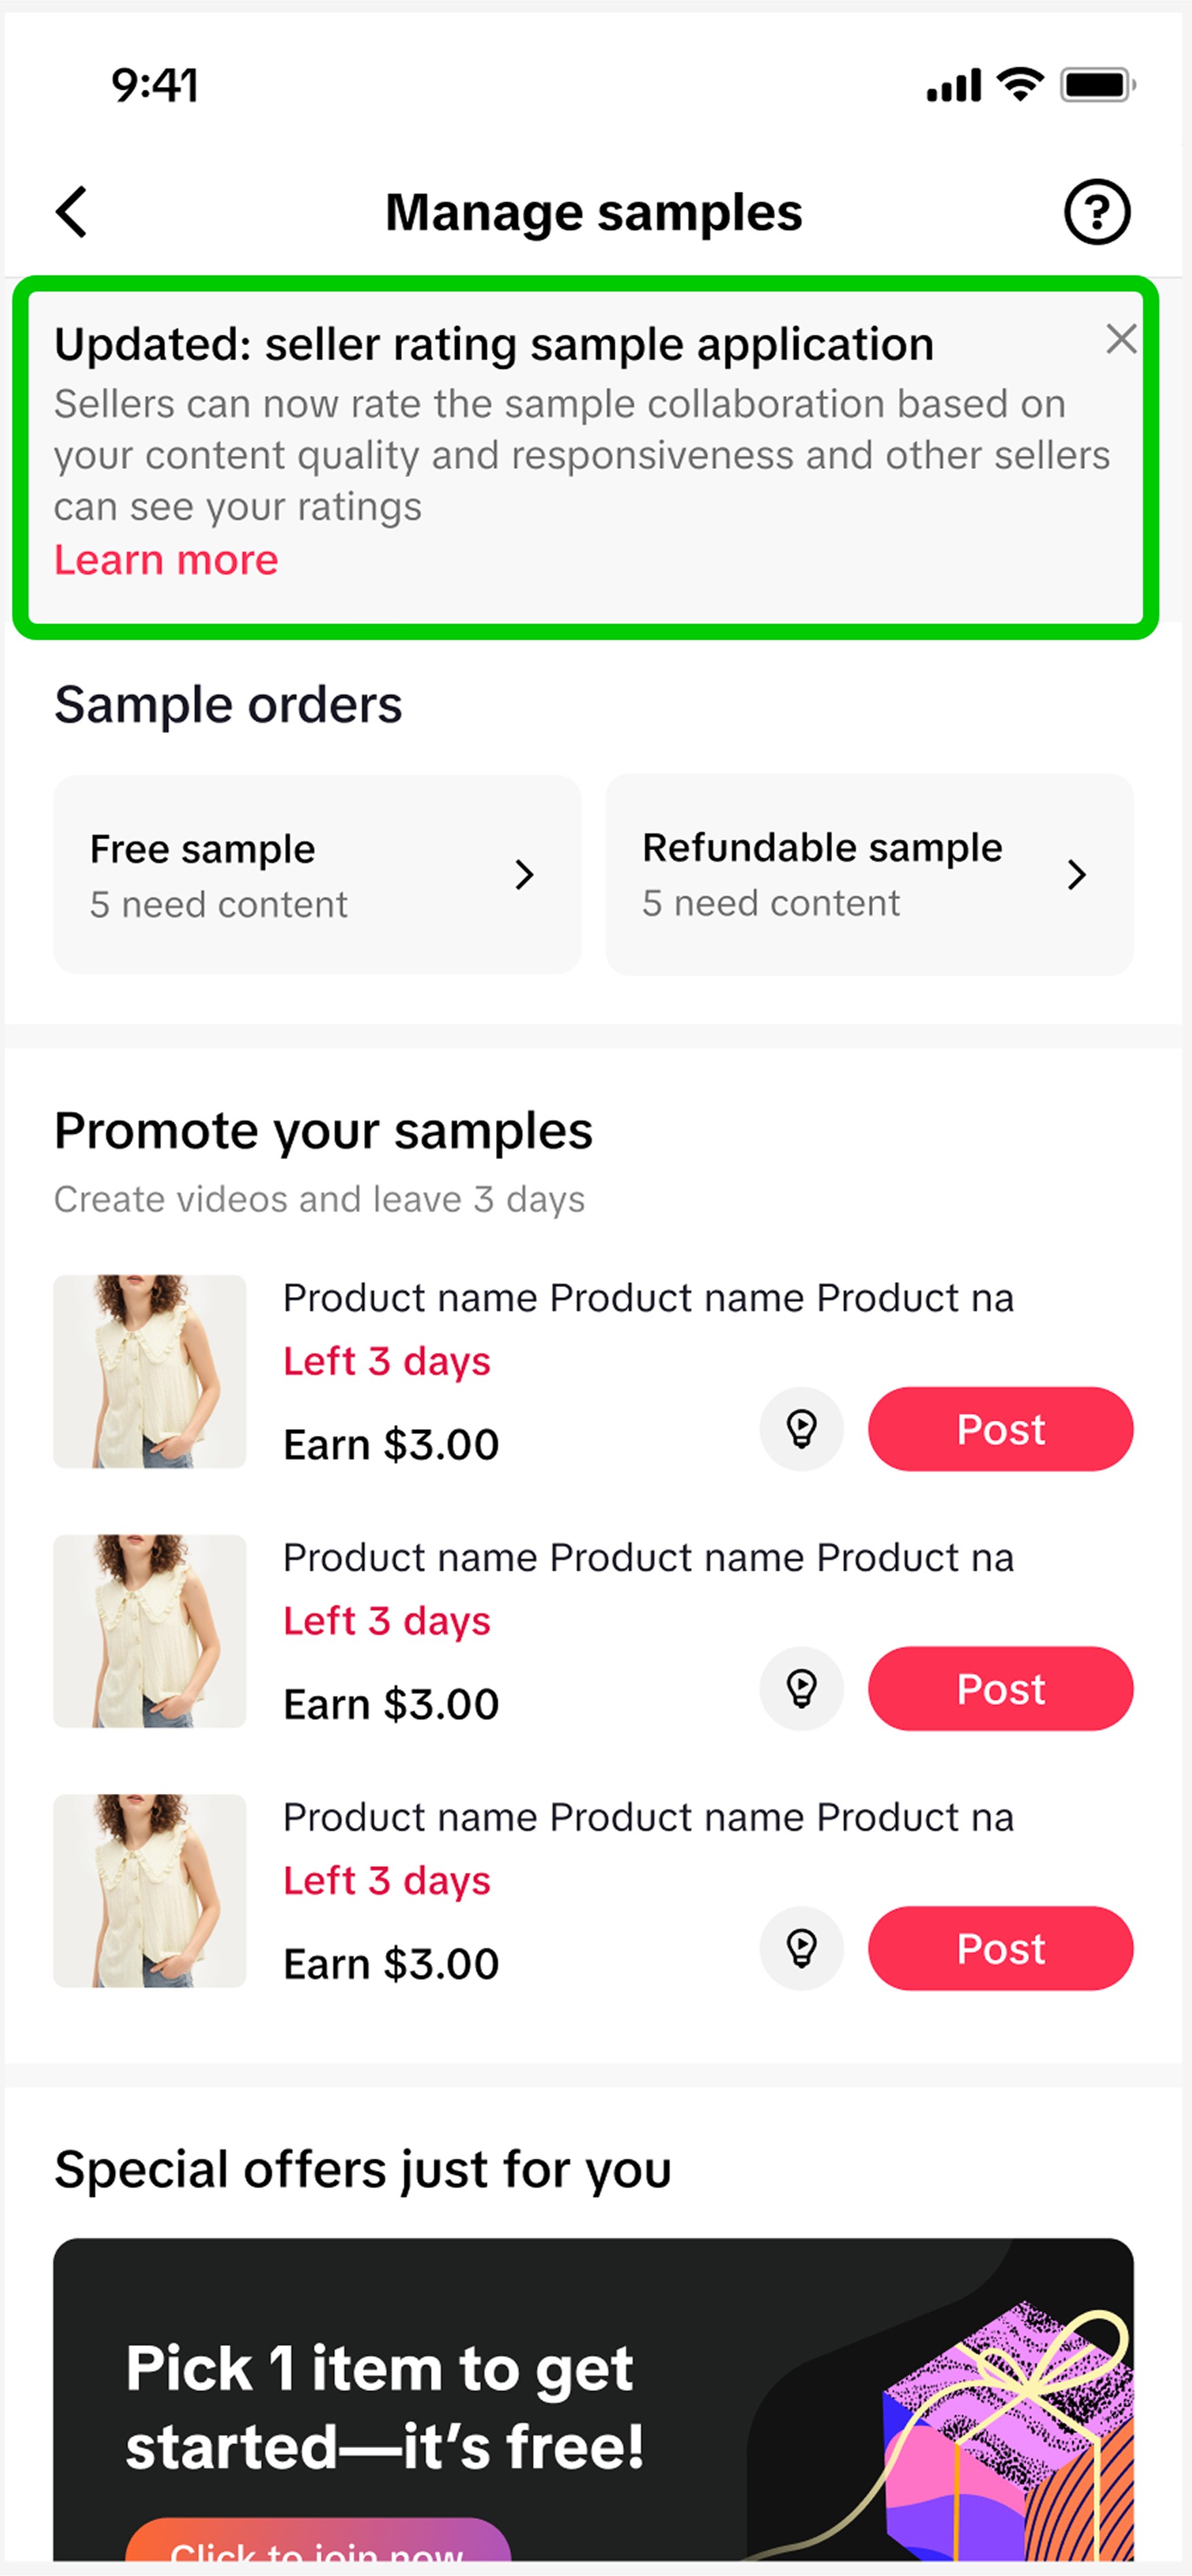Open the Free sample card

[x=300, y=875]
